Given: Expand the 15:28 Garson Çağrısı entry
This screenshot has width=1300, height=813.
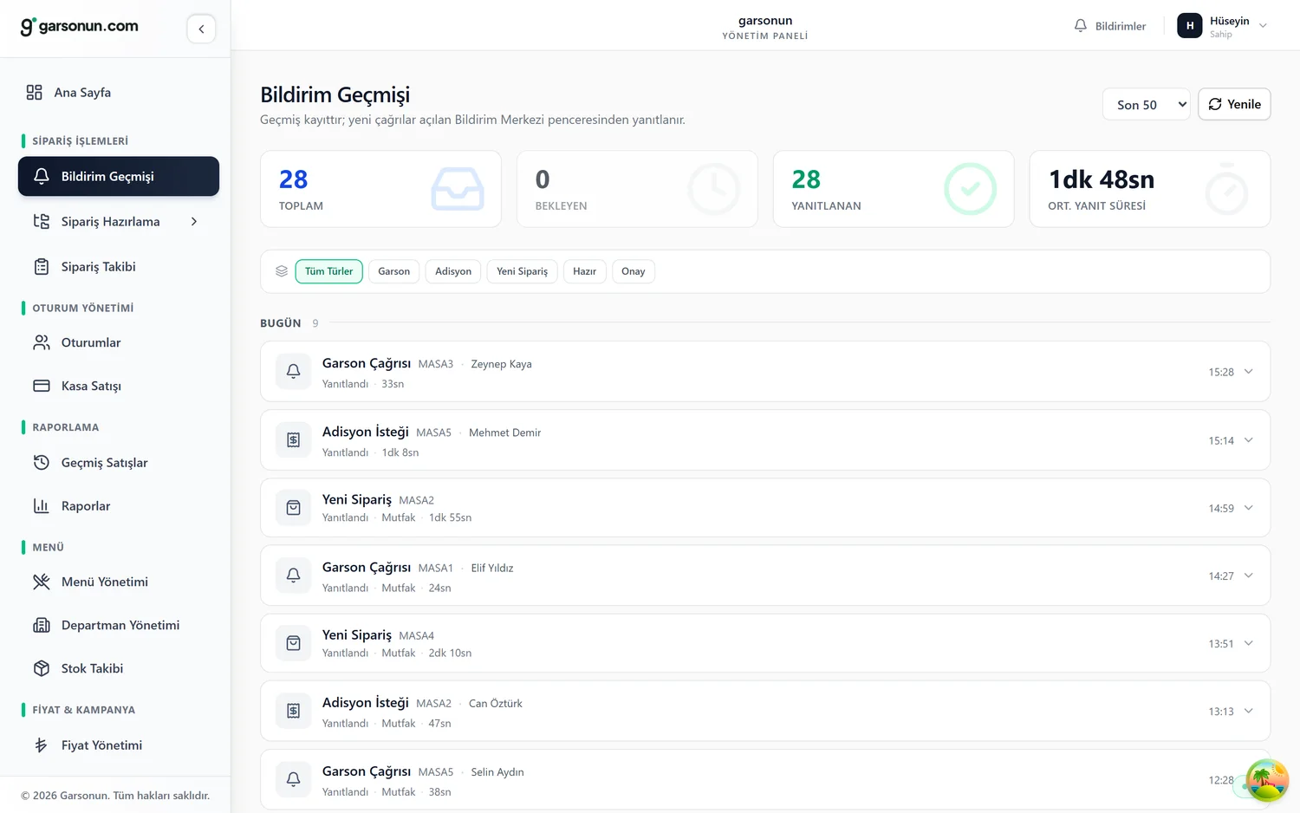Looking at the screenshot, I should click(1248, 372).
